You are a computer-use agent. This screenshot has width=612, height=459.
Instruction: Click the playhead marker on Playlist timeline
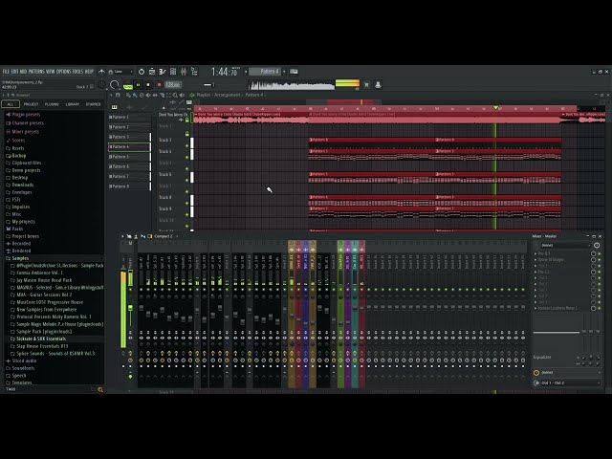click(495, 108)
